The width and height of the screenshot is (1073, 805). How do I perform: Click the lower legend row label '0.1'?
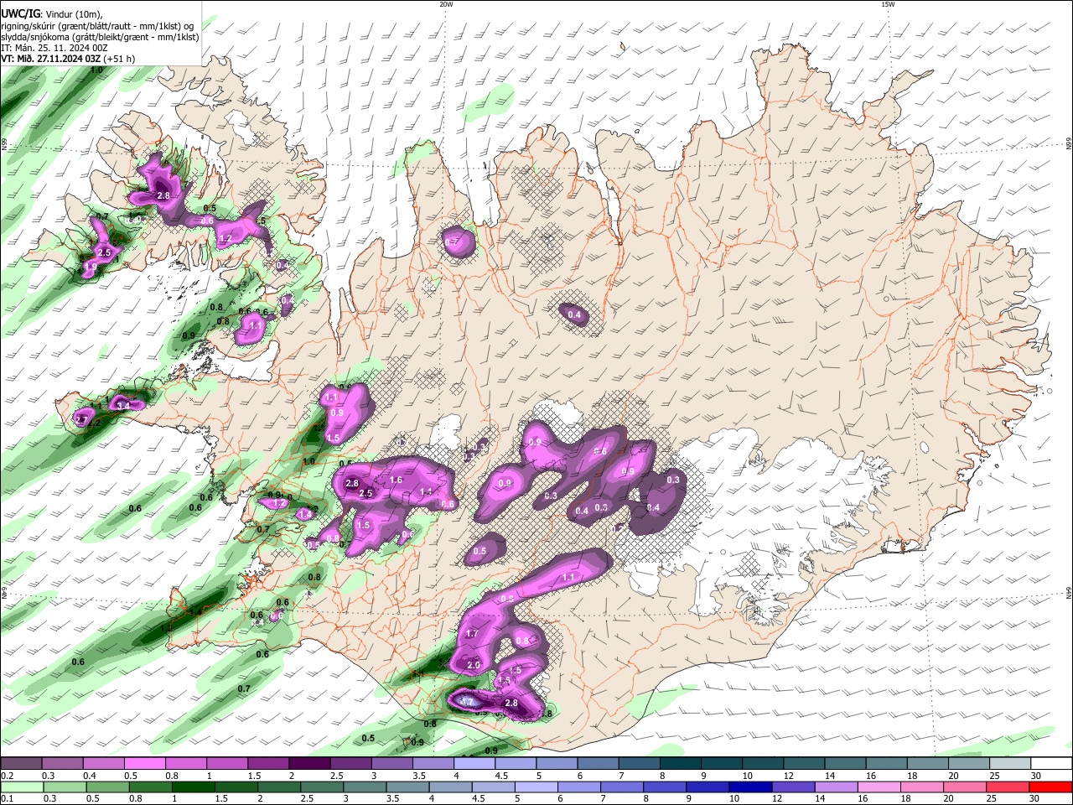click(x=7, y=799)
